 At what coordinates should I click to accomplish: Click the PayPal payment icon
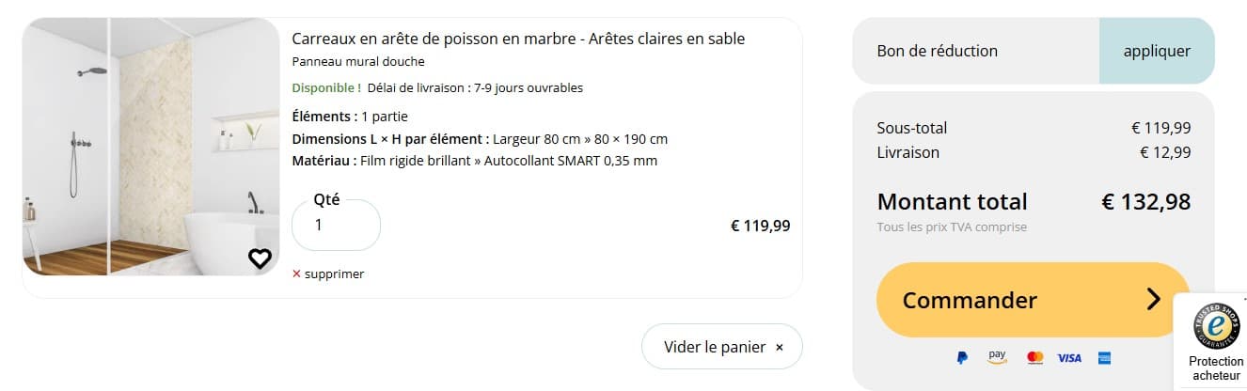[962, 358]
